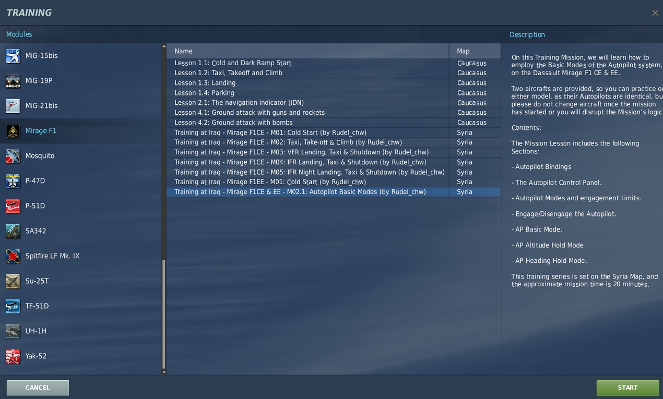Choose the Su-25T module icon
This screenshot has height=399, width=663.
pyautogui.click(x=13, y=281)
